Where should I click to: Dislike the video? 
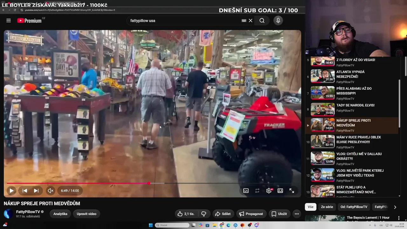click(x=204, y=214)
